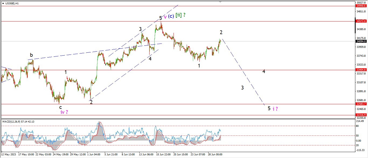The width and height of the screenshot is (368, 158).
Task: Select wave label '5' beside magenta 'v'
Action: [x=161, y=18]
